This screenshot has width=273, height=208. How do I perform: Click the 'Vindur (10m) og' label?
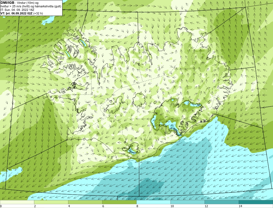coord(28,3)
